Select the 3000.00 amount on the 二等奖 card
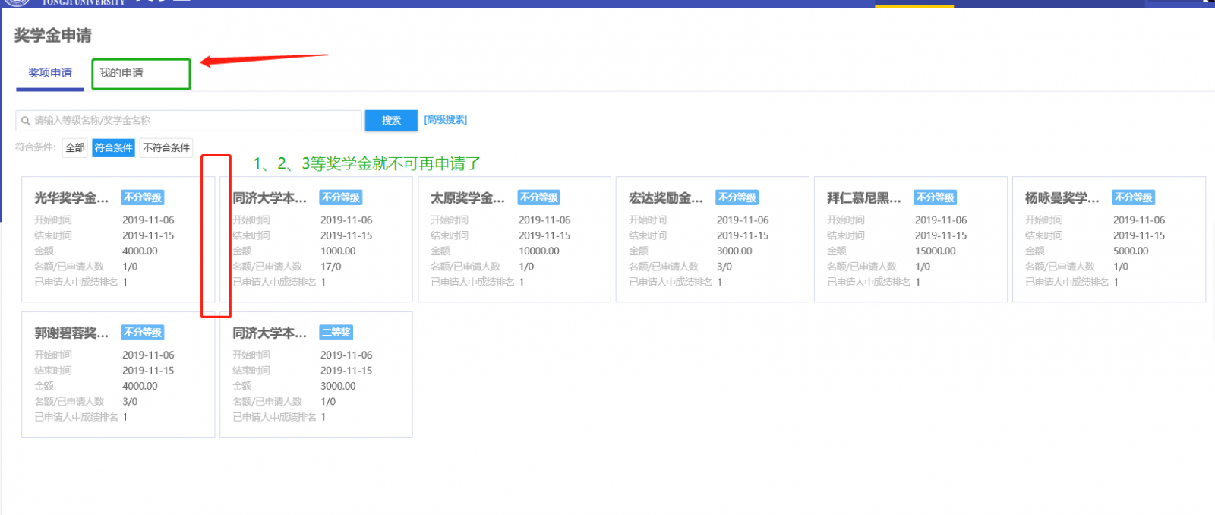This screenshot has height=515, width=1215. (338, 387)
